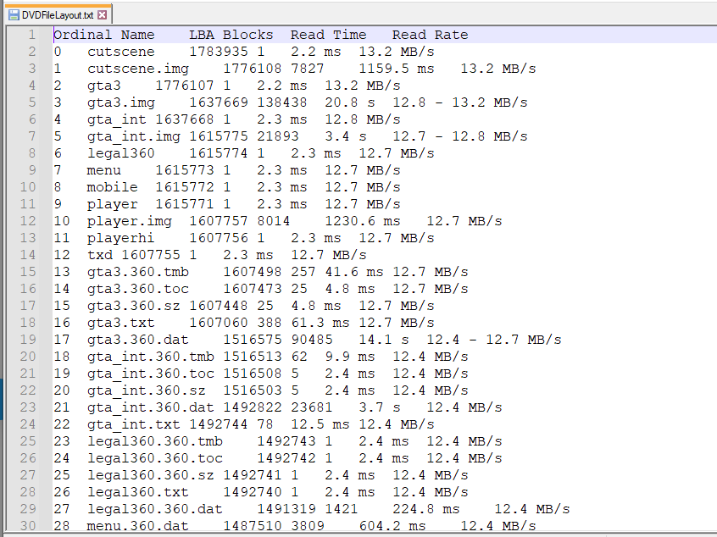The width and height of the screenshot is (717, 537).
Task: Click the 'gta_int.360.tmb' file name
Action: (151, 356)
